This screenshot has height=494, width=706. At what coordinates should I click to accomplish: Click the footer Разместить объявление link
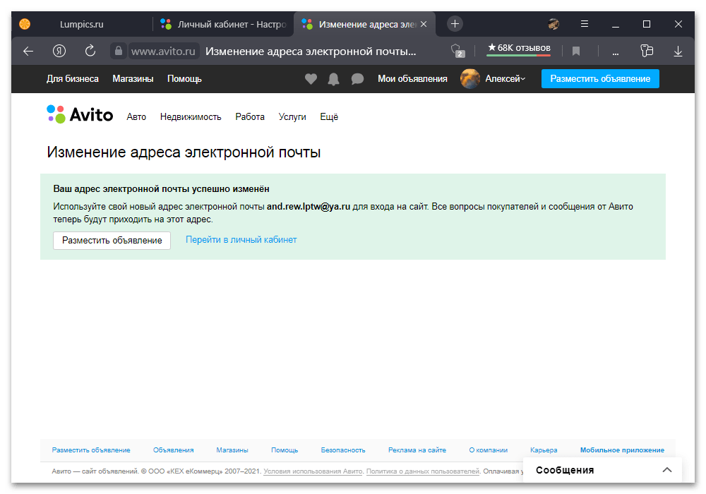coord(91,450)
